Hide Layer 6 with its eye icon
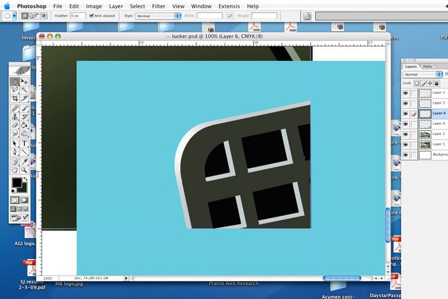Viewport: 448px width, 299px height. pos(405,114)
